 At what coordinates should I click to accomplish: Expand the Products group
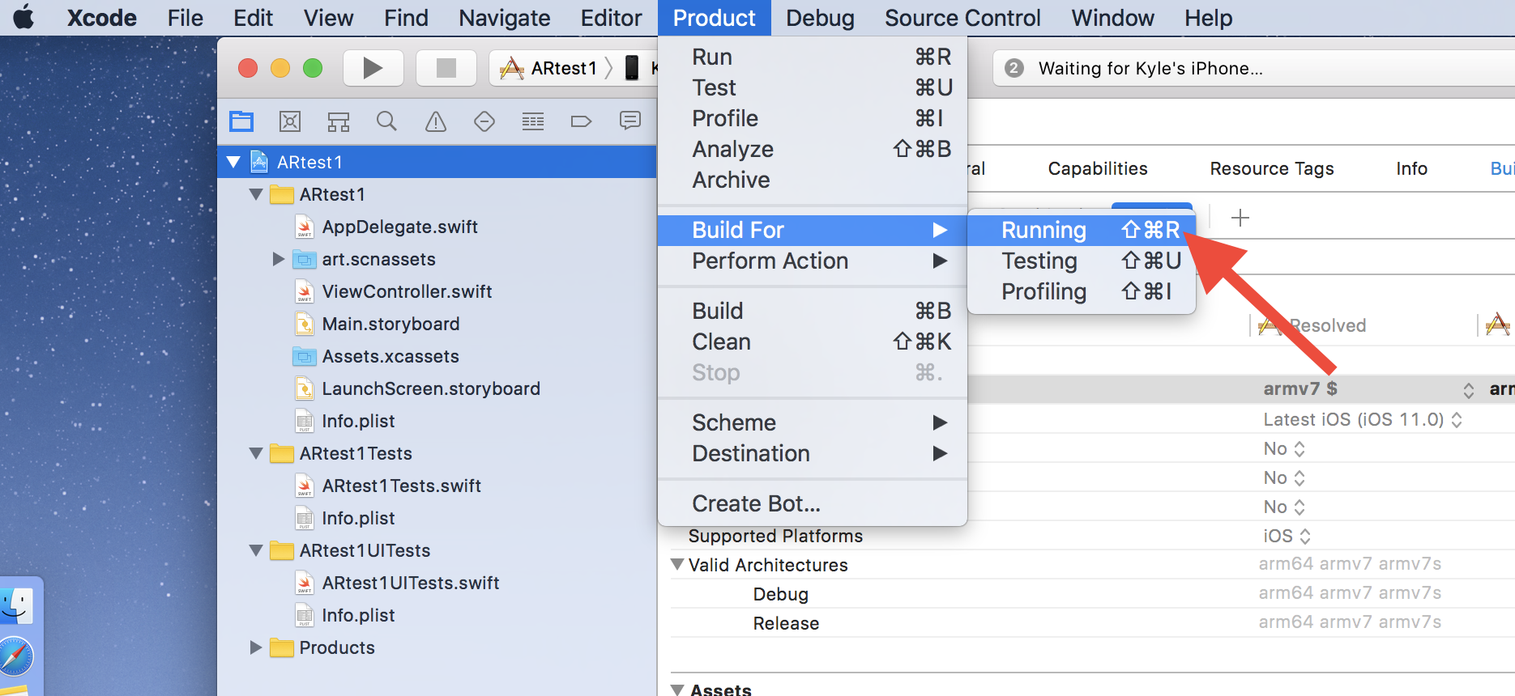point(255,647)
